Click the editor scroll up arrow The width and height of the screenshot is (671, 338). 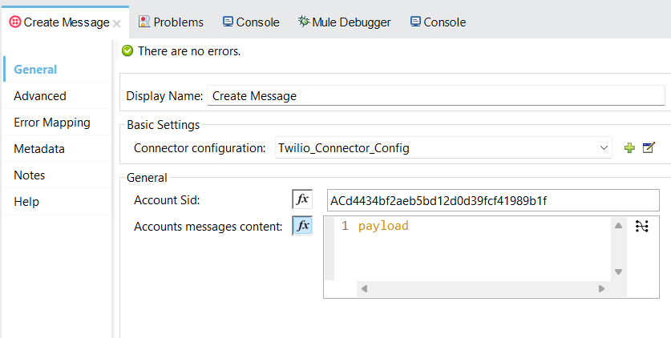618,226
